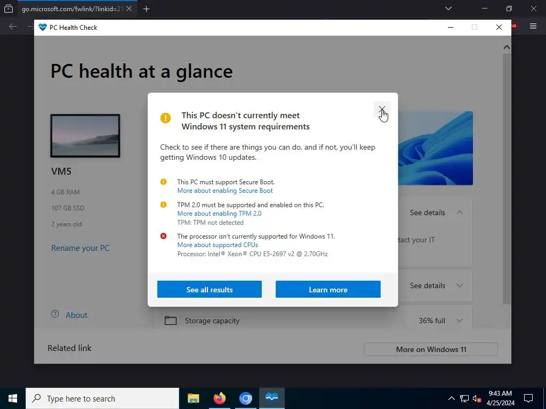Viewport: 546px width, 409px height.
Task: Click the Rename your PC link
Action: [81, 248]
